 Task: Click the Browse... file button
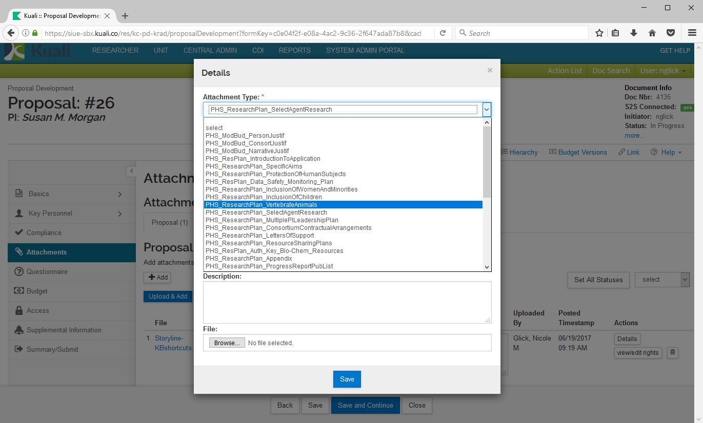point(227,343)
